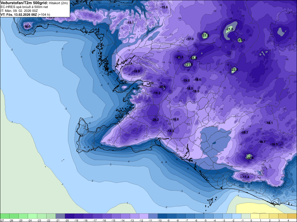
Task: Click the -20.6 temperature label
Action: (162, 87)
